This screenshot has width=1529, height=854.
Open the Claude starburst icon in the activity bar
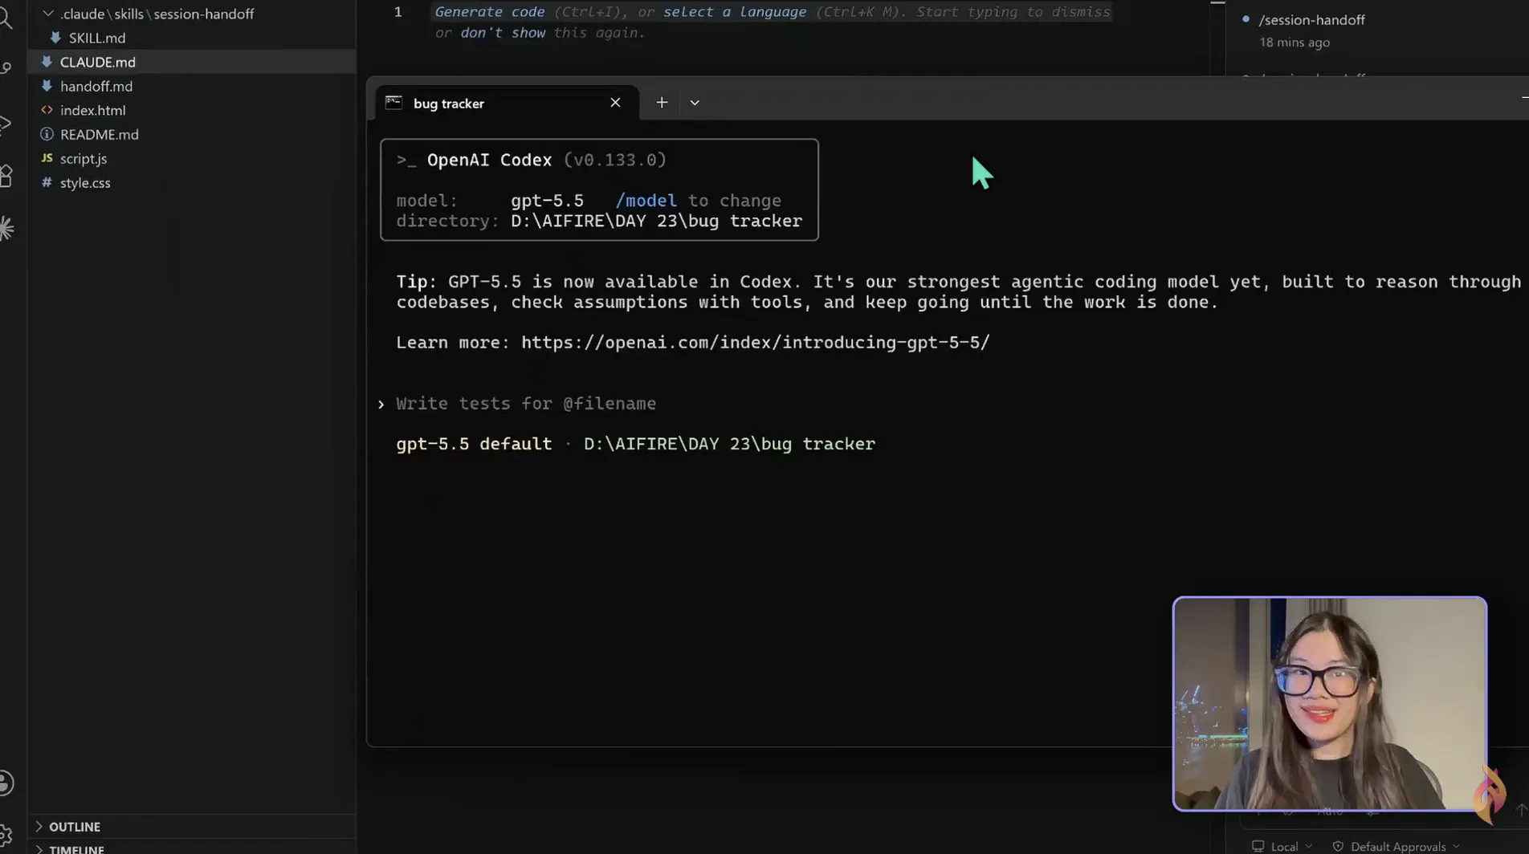[6, 229]
